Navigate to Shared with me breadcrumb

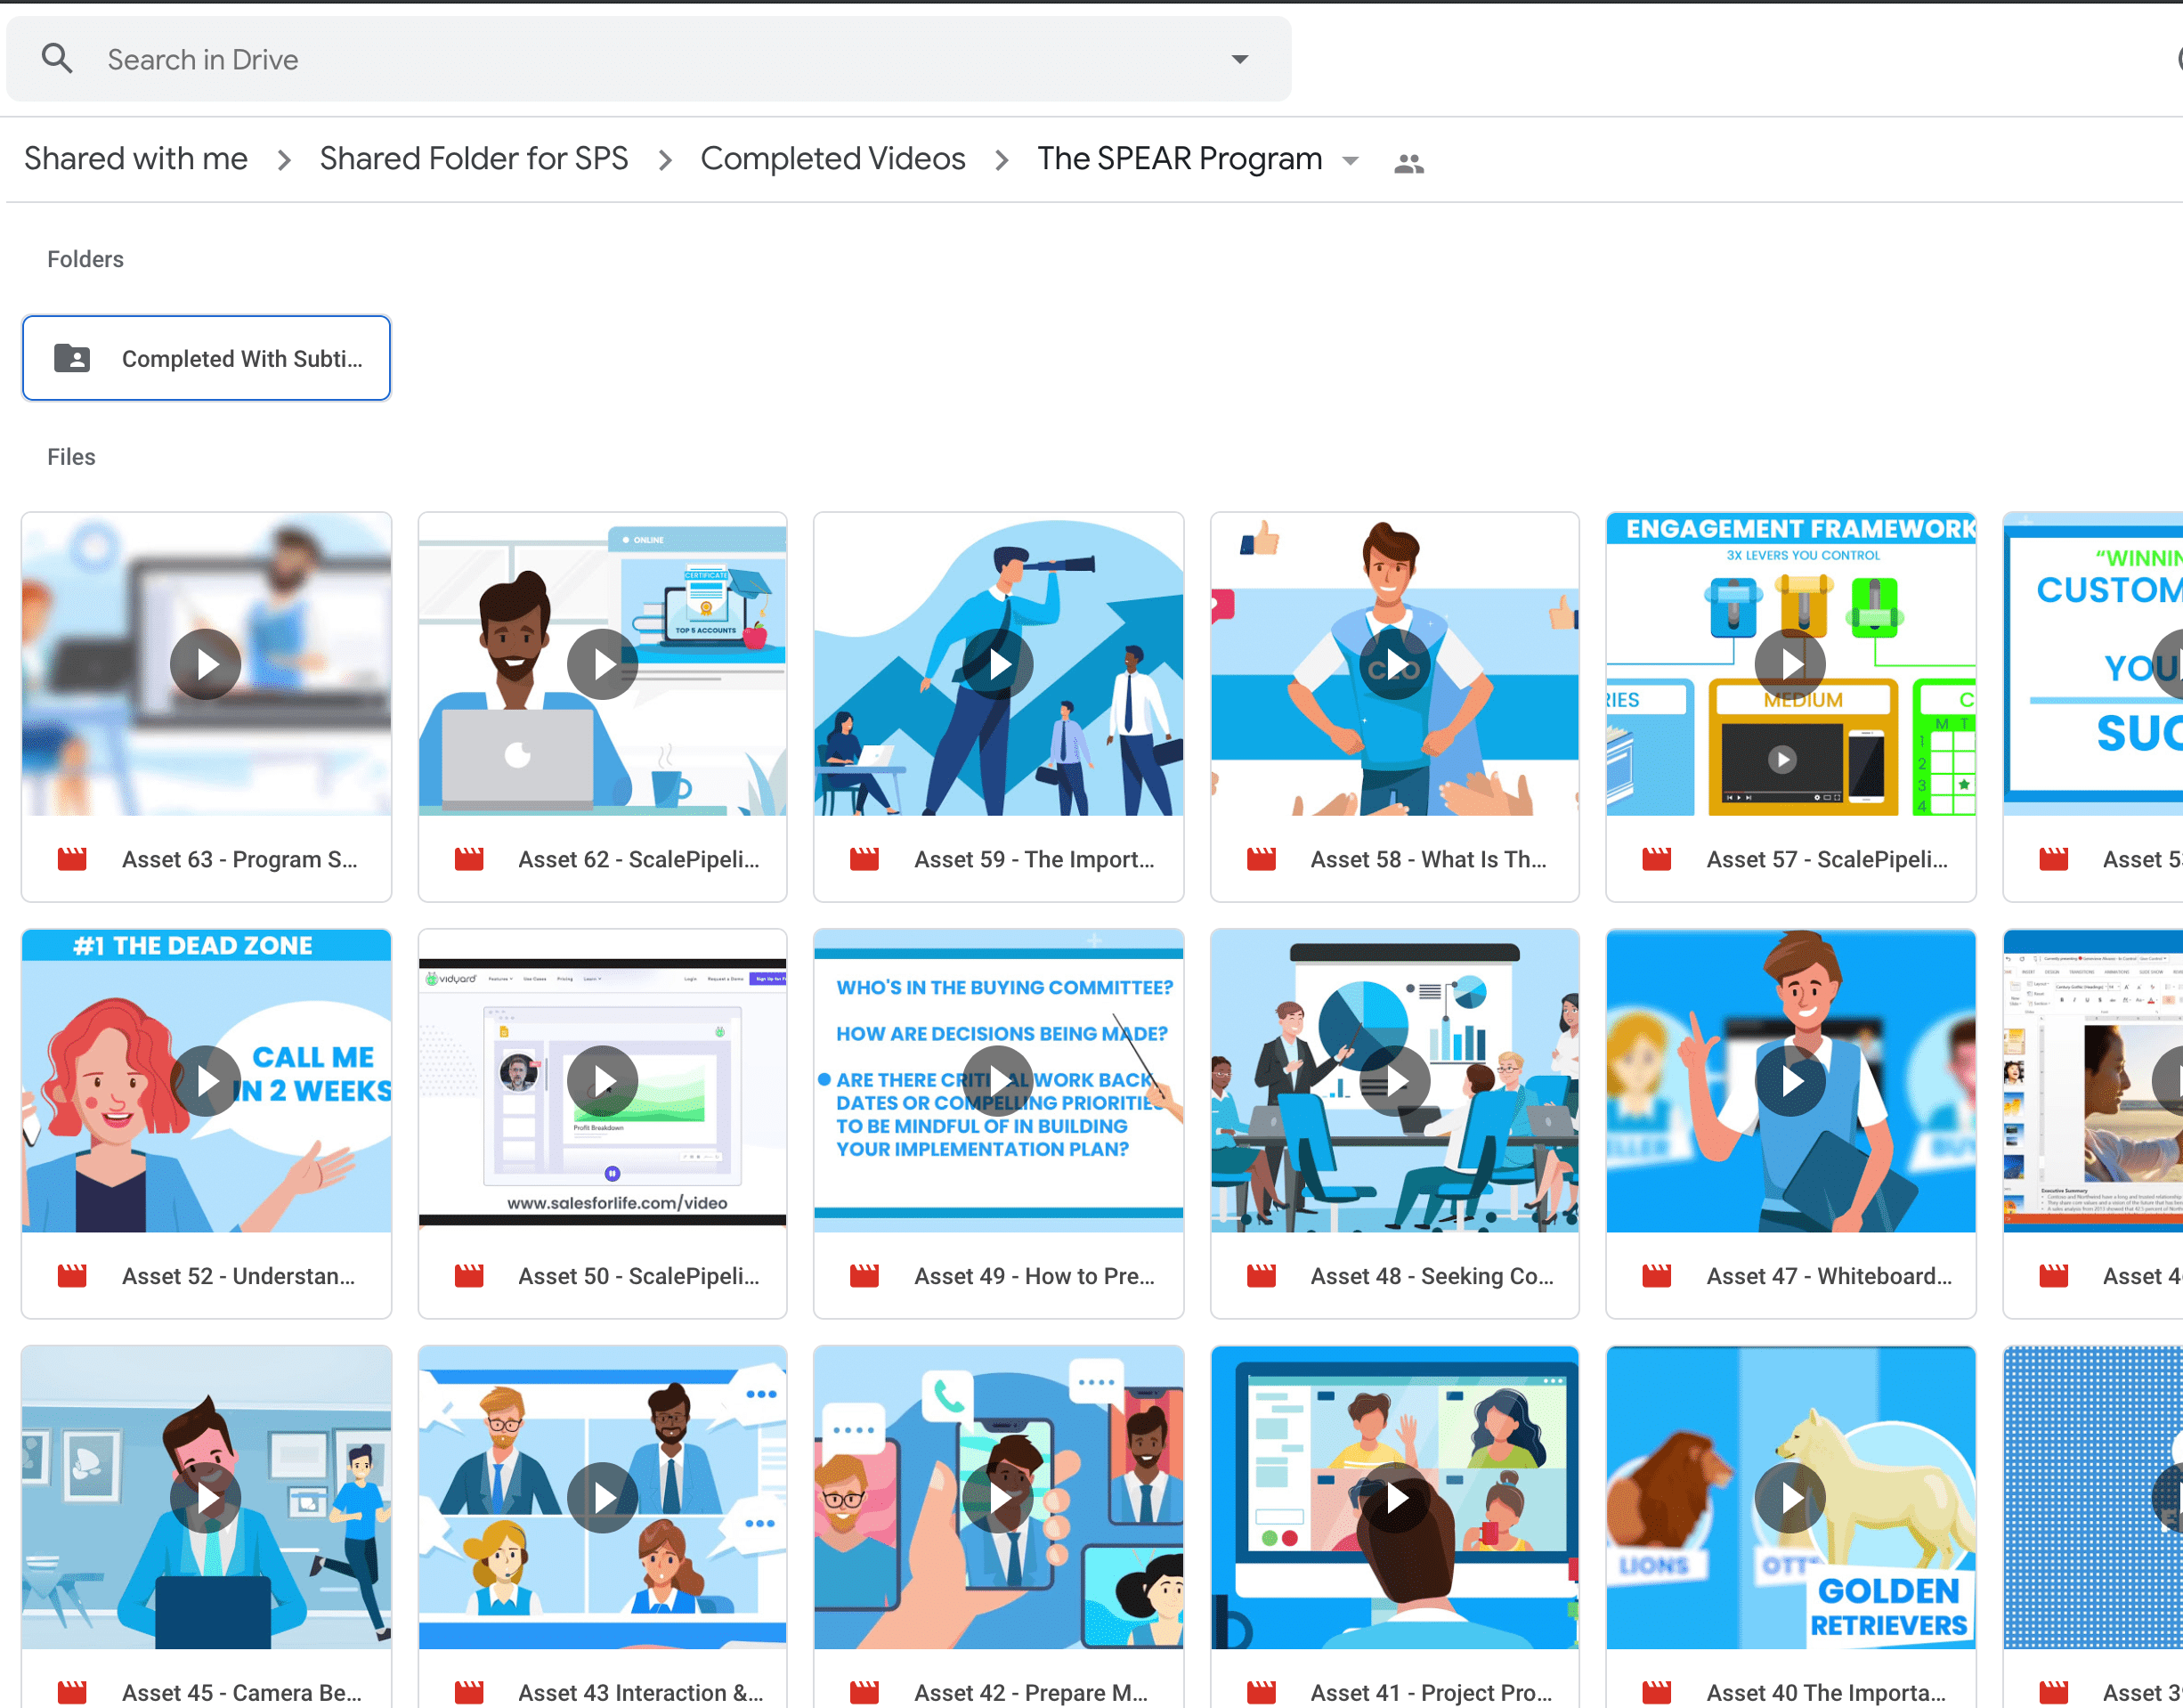(x=136, y=159)
